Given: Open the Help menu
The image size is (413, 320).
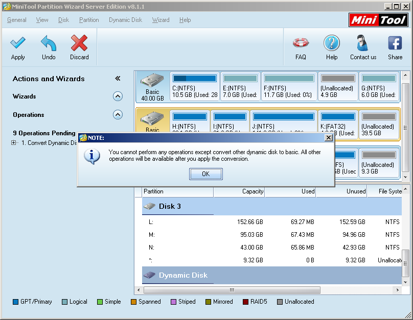Looking at the screenshot, I should 185,20.
